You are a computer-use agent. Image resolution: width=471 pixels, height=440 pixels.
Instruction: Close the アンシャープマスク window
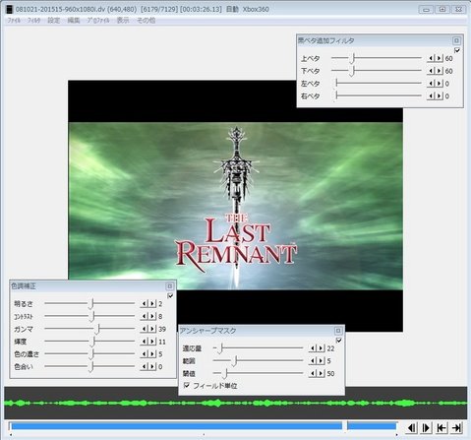[x=338, y=331]
